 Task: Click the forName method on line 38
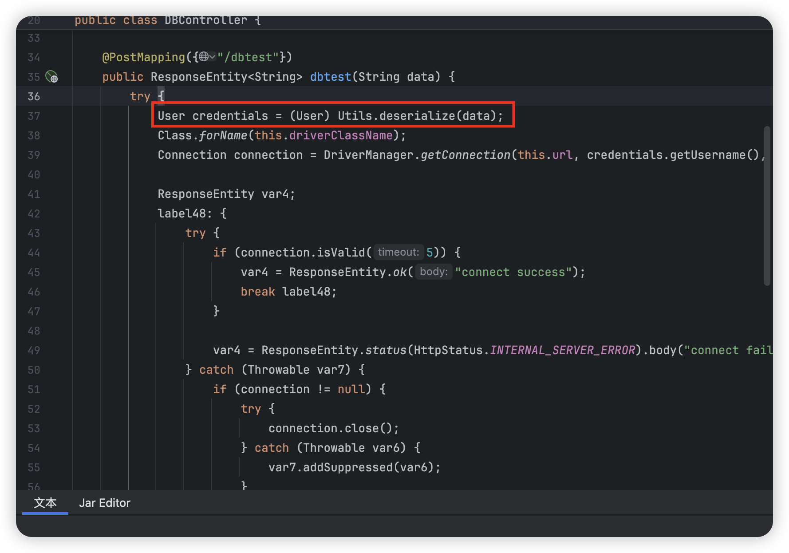pos(222,135)
